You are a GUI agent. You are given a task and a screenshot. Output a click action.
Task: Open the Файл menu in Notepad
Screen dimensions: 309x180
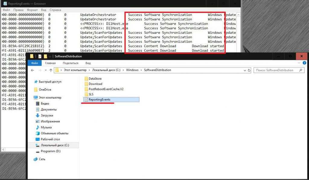tap(6, 10)
